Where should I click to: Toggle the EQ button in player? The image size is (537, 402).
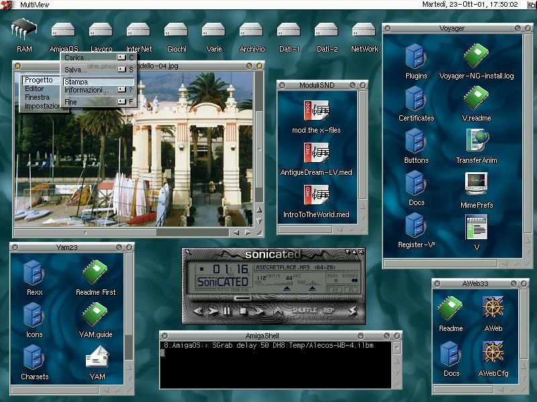tap(335, 289)
